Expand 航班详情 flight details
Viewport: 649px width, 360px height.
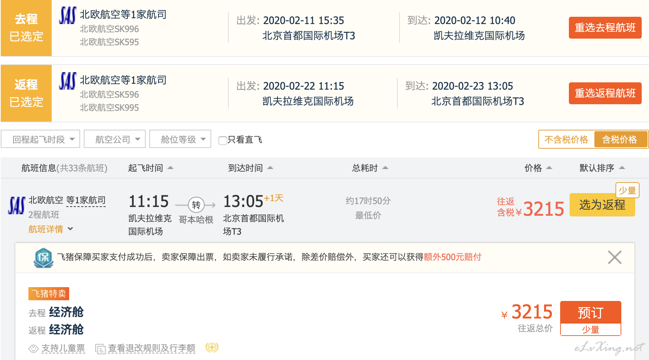point(50,229)
